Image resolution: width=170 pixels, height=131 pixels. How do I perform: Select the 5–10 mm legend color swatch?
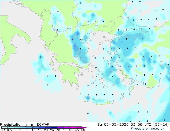click(29, 128)
